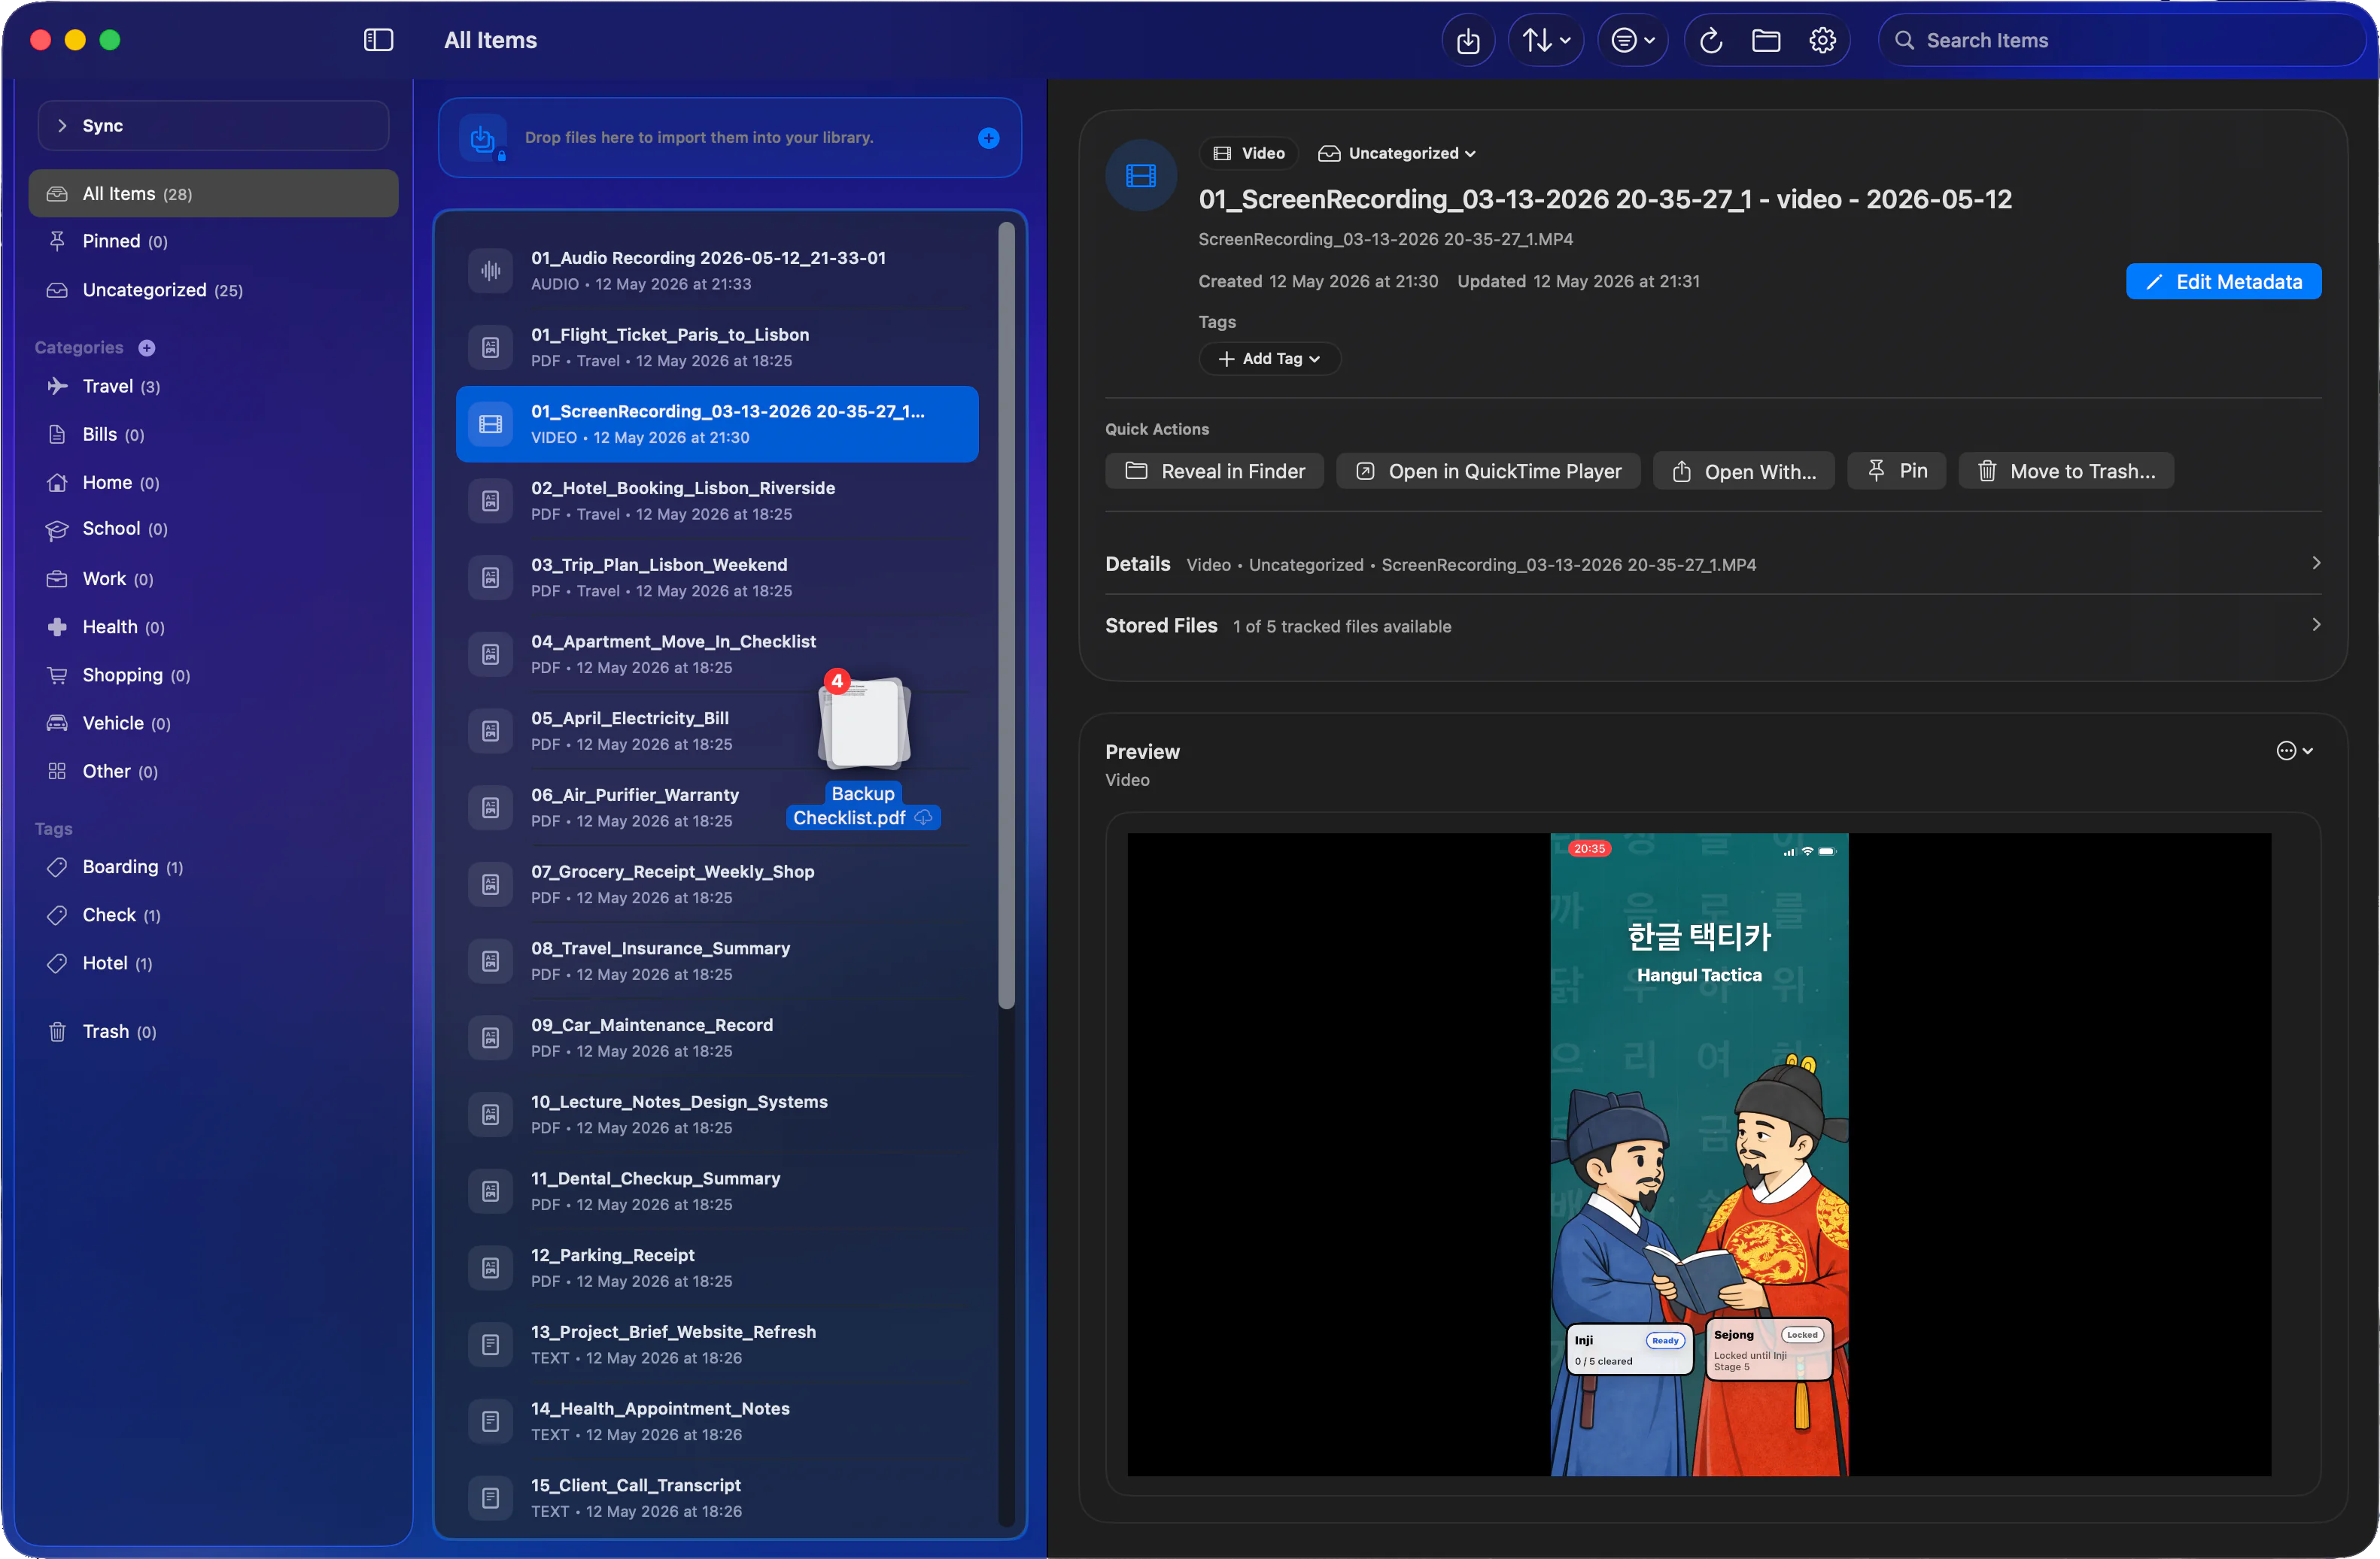
Task: Click the refresh library icon
Action: click(1711, 40)
